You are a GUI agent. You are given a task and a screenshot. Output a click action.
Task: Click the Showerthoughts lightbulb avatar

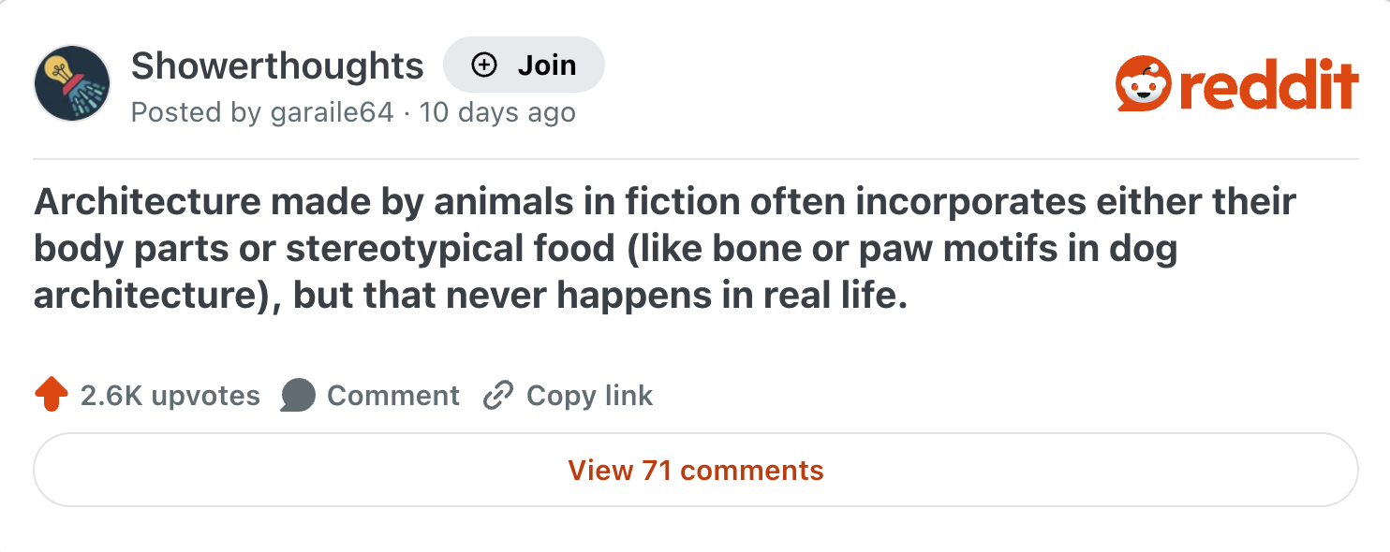72,83
